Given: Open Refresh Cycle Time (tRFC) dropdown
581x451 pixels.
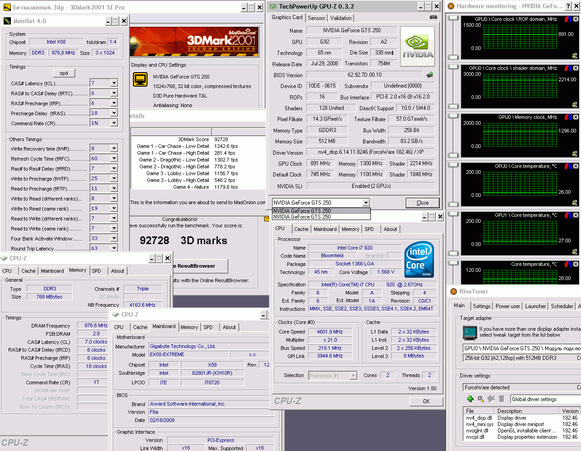Looking at the screenshot, I should pyautogui.click(x=114, y=158).
